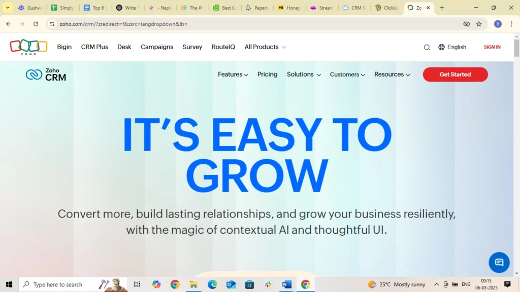Open the live chat bubble
This screenshot has height=292, width=520.
coord(499,262)
